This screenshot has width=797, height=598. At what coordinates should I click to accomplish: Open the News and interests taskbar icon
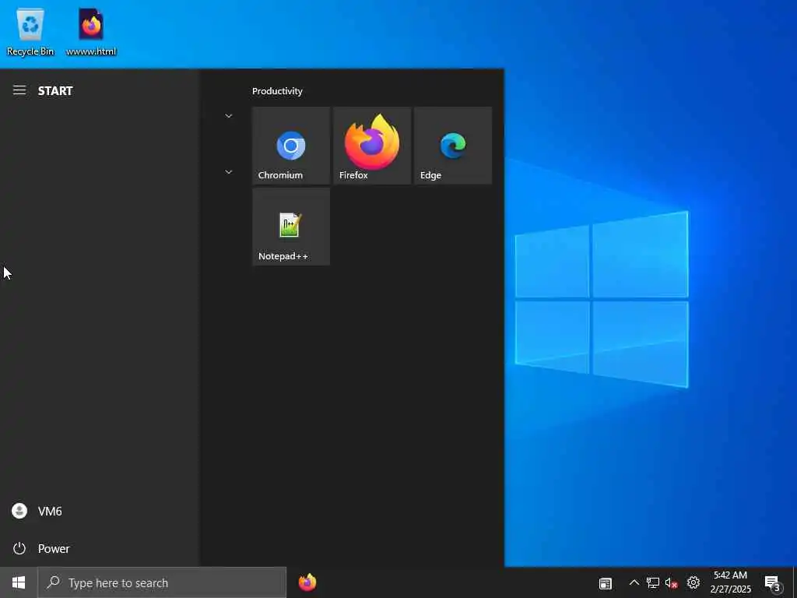pyautogui.click(x=605, y=583)
